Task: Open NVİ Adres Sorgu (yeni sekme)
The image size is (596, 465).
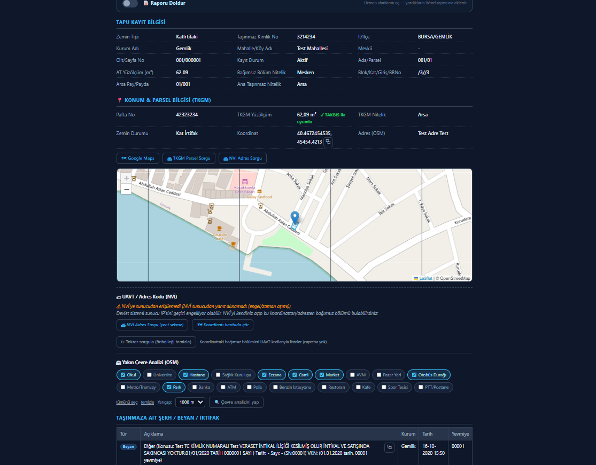Action: [x=152, y=325]
